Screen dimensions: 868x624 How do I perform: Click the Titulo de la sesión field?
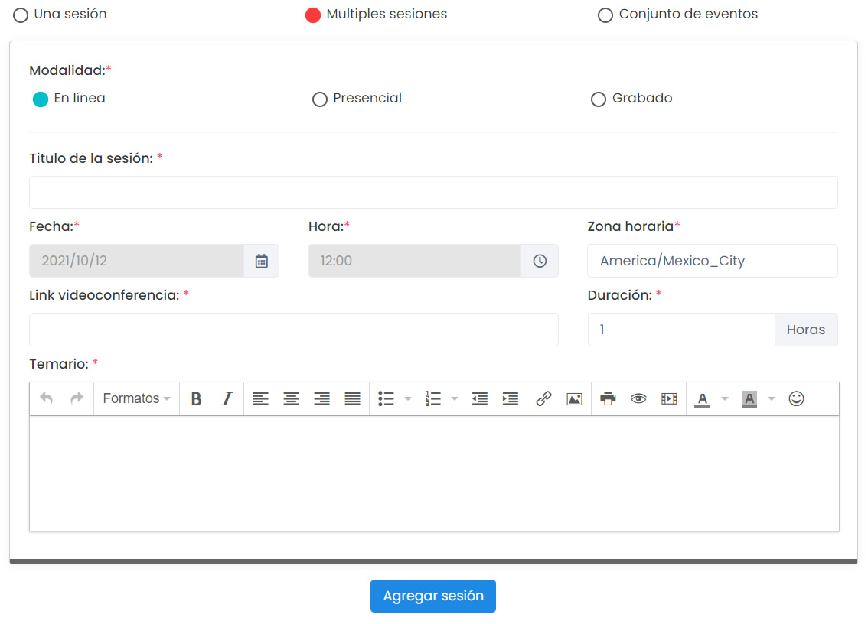coord(433,192)
